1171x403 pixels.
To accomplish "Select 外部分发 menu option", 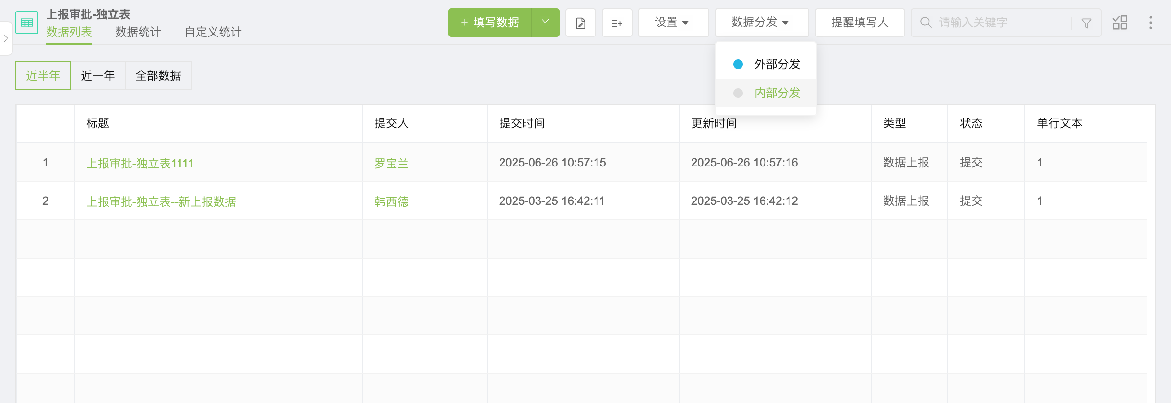I will click(766, 64).
